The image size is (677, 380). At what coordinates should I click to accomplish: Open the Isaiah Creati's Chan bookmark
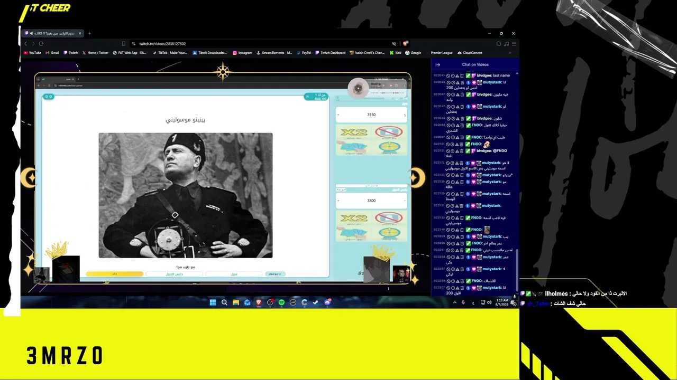367,53
